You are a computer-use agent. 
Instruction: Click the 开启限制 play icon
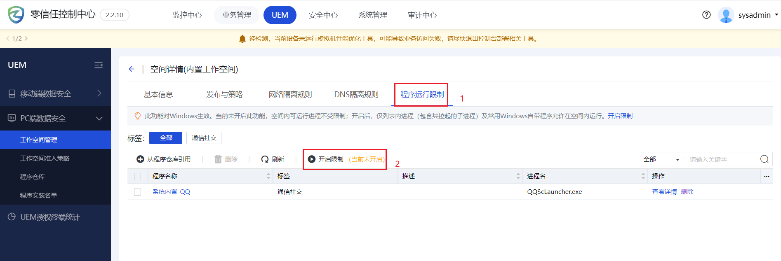pyautogui.click(x=312, y=159)
